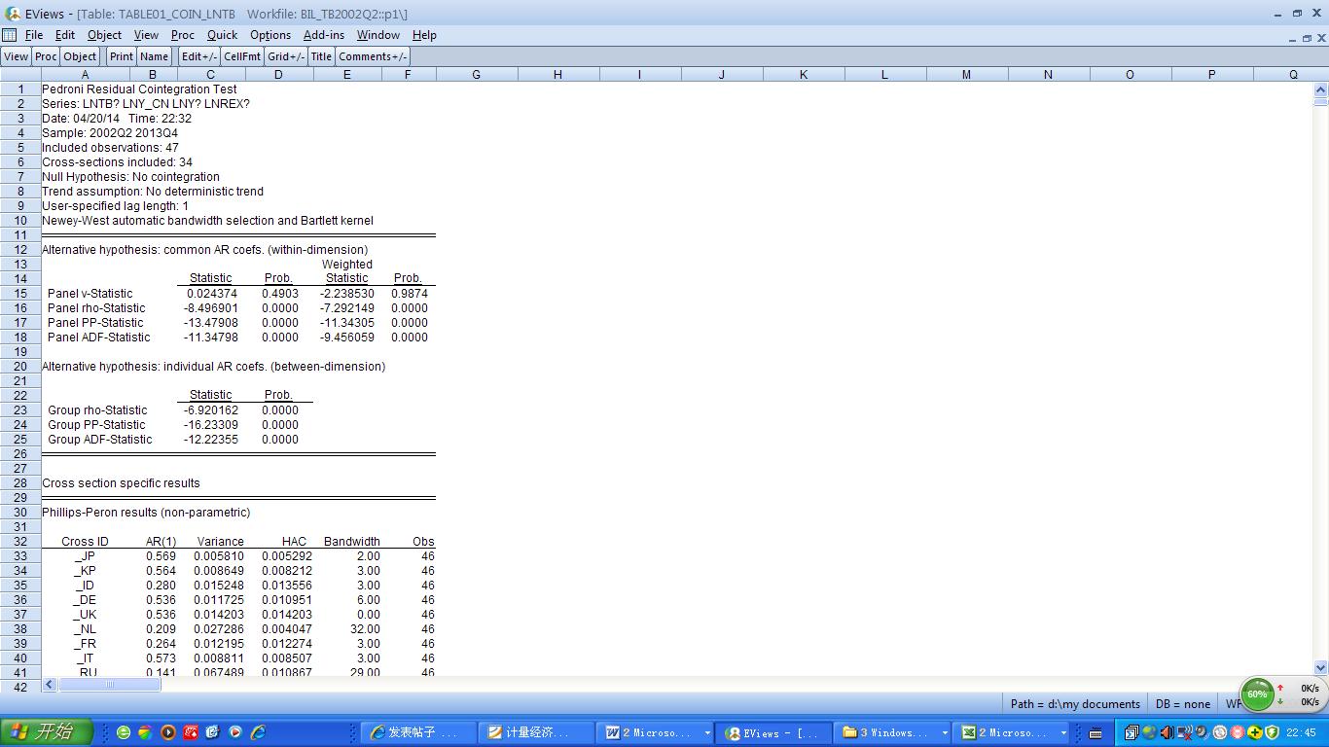1329x747 pixels.
Task: Toggle Grid+/- display
Action: (x=286, y=56)
